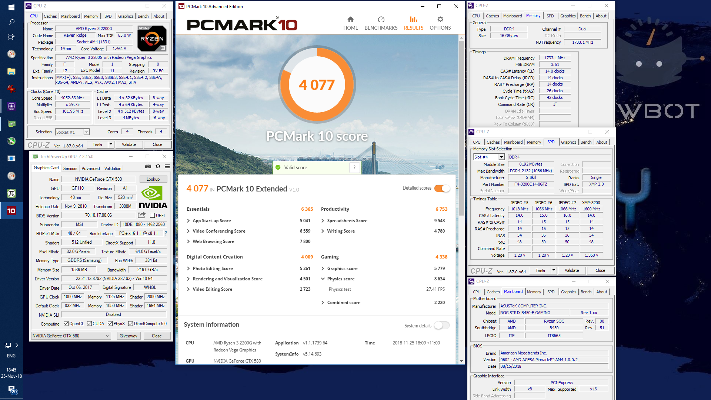Expand Video Conferencing Score
This screenshot has height=400, width=711.
(x=188, y=231)
